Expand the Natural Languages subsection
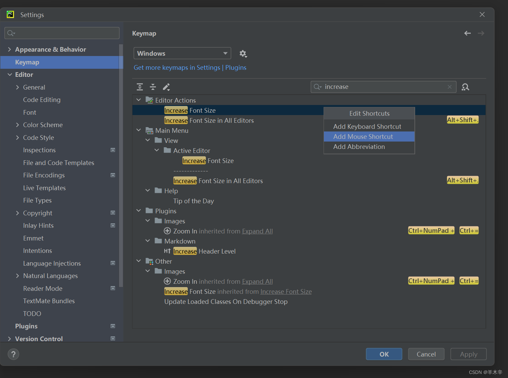This screenshot has height=378, width=508. [x=17, y=276]
